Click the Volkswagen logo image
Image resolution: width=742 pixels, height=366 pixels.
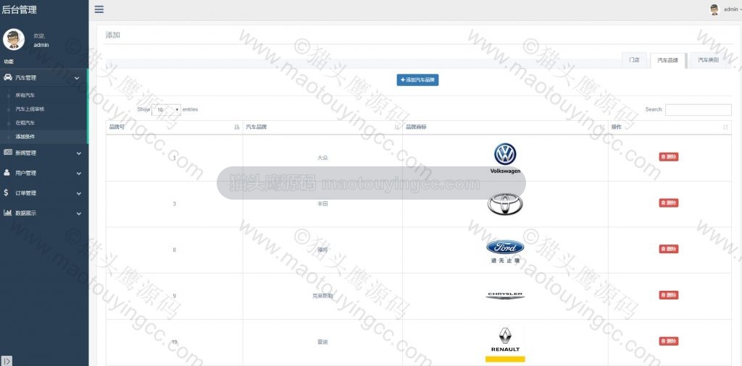pos(505,158)
